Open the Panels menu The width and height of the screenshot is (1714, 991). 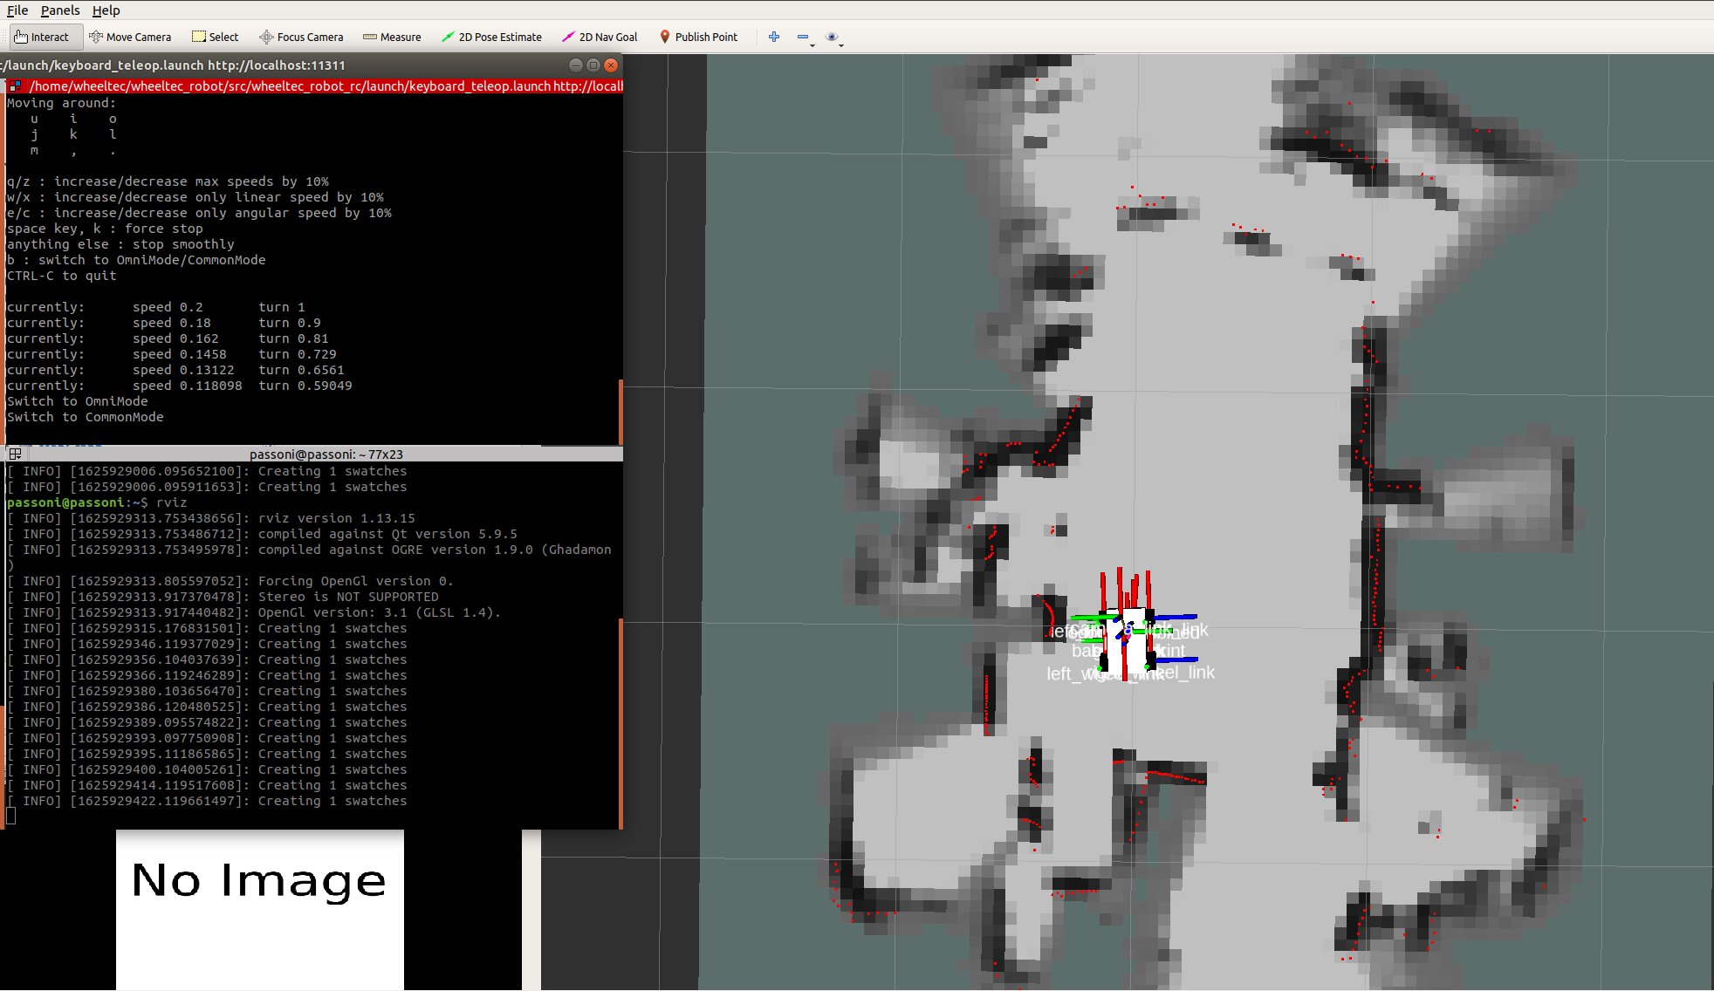click(x=60, y=10)
